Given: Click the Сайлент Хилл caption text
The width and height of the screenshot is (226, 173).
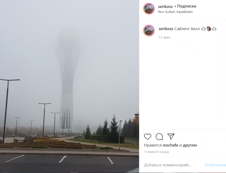Looking at the screenshot, I should point(187,29).
